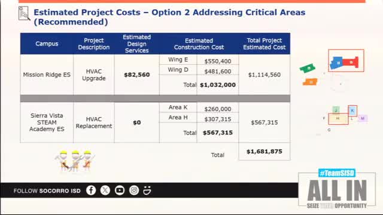383x215 pixels.
Task: Click the purple M area block
Action: (363, 118)
